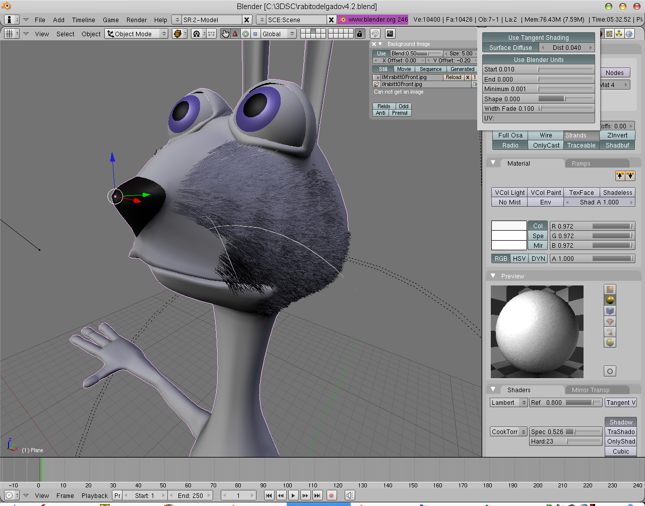Set material preview to large sphere with sky
645x506 pixels.
pos(610,342)
